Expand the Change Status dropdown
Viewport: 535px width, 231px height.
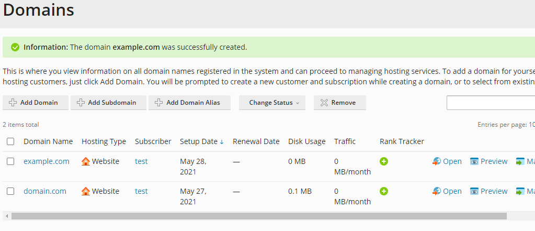pyautogui.click(x=274, y=103)
